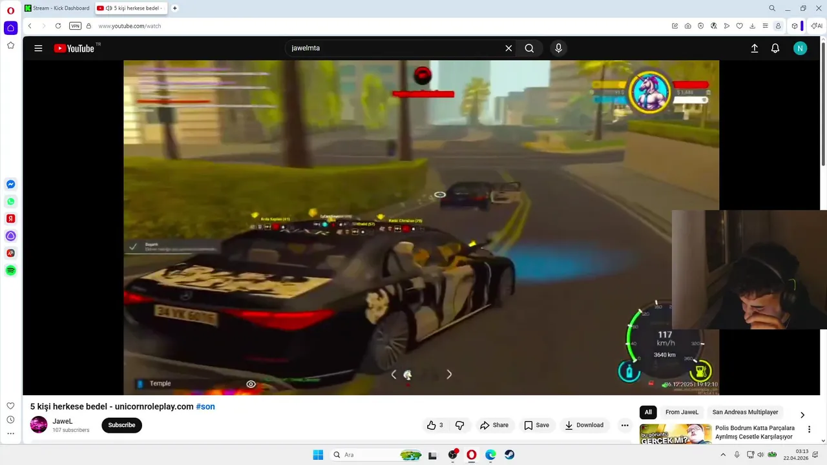Viewport: 827px width, 465px height.
Task: Click the address bar URL
Action: click(130, 26)
